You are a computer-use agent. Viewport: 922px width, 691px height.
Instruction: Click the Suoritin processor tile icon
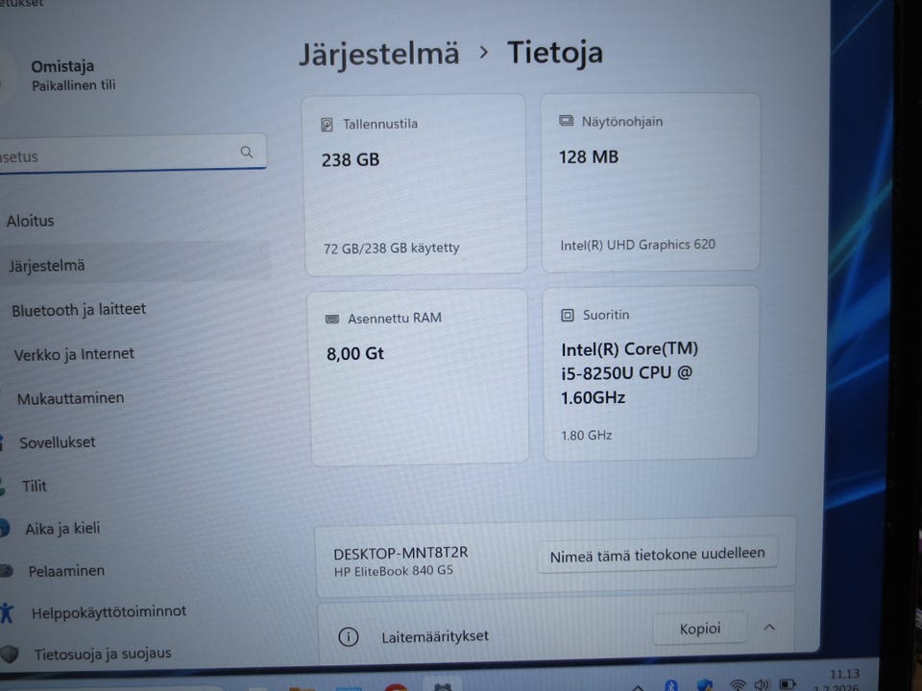[567, 316]
